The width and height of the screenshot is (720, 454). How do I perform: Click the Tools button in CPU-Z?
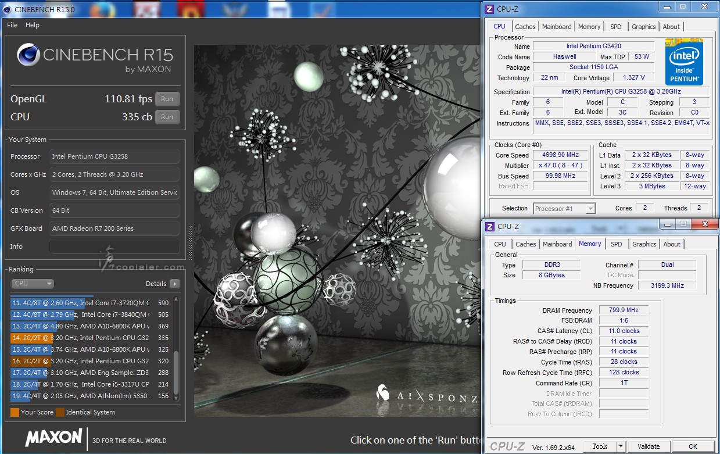pyautogui.click(x=600, y=446)
